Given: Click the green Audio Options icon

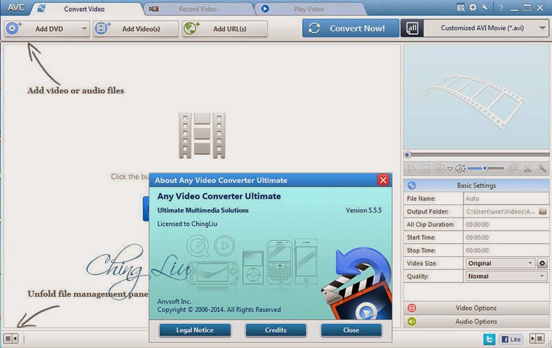Looking at the screenshot, I should [x=411, y=322].
